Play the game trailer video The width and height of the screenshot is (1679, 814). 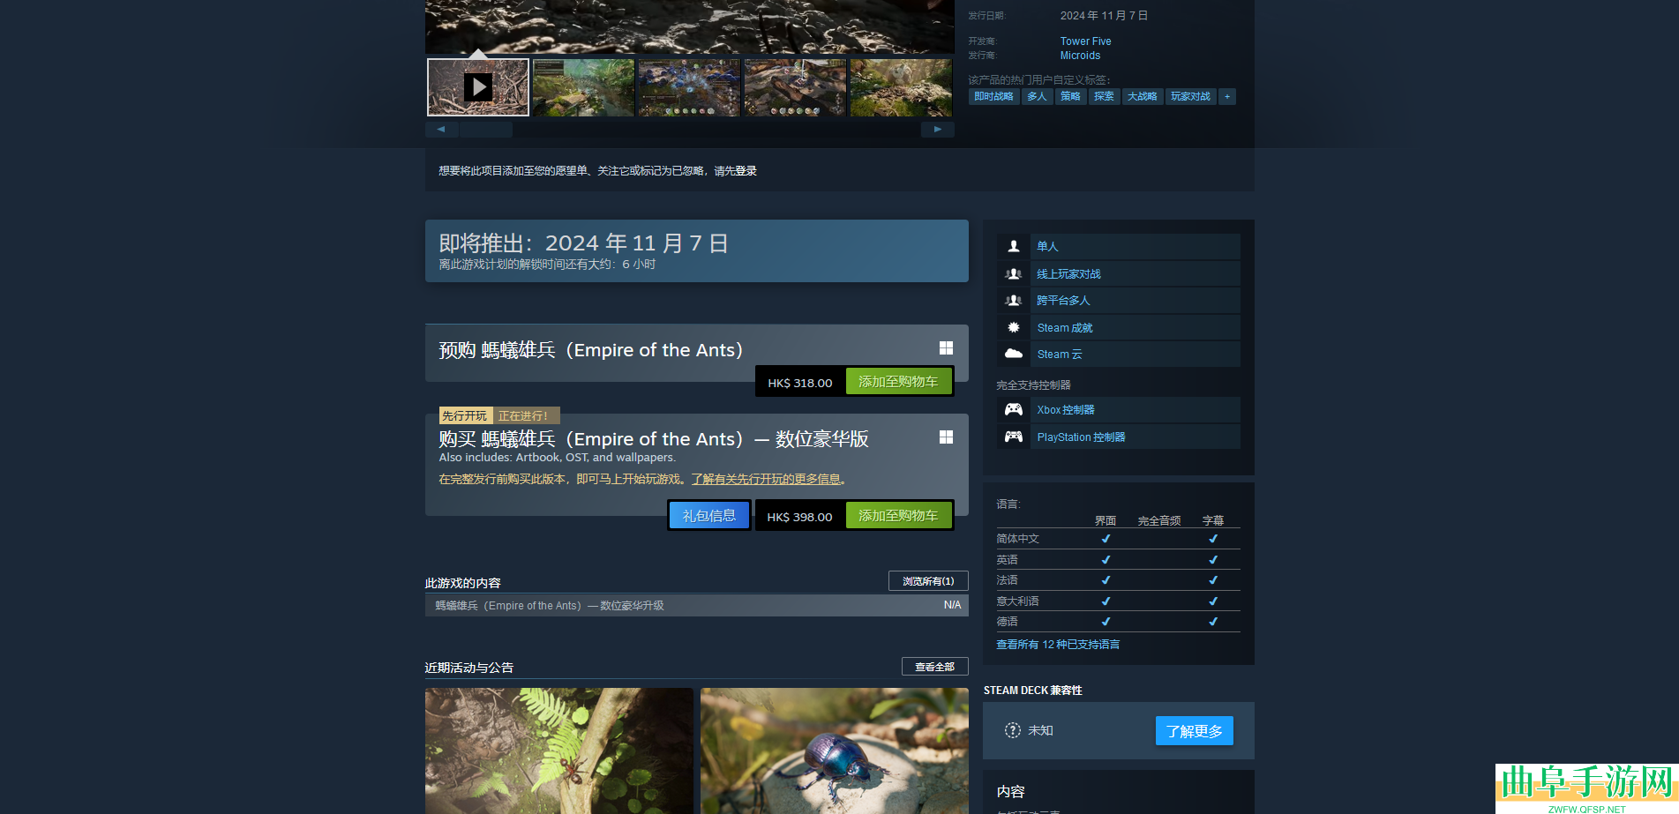click(x=477, y=86)
